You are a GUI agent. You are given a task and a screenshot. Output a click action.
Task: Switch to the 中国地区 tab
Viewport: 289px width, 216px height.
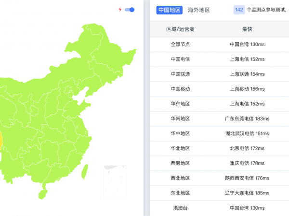point(170,10)
